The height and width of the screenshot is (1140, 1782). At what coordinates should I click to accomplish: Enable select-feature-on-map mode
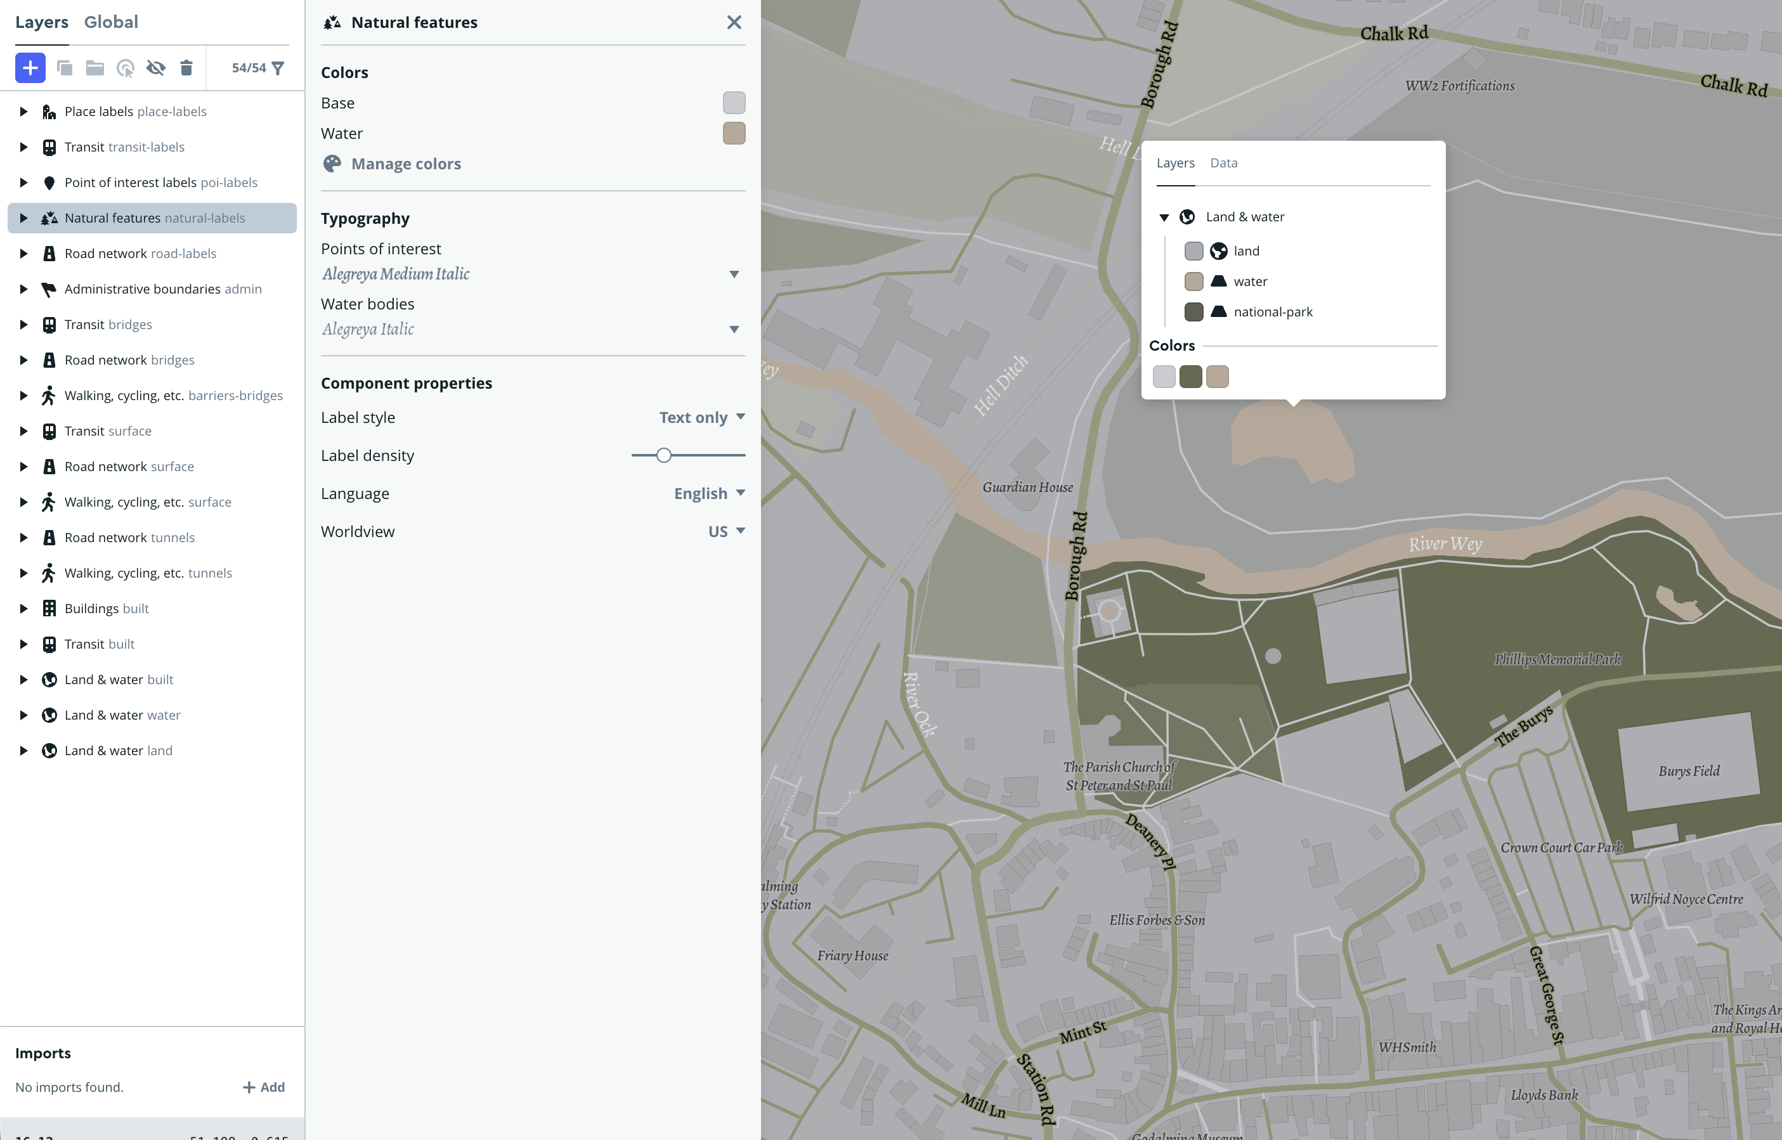(x=125, y=68)
